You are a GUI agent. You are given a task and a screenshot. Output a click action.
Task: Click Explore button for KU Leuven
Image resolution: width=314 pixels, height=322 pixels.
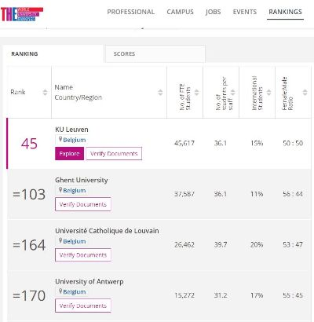tap(69, 153)
